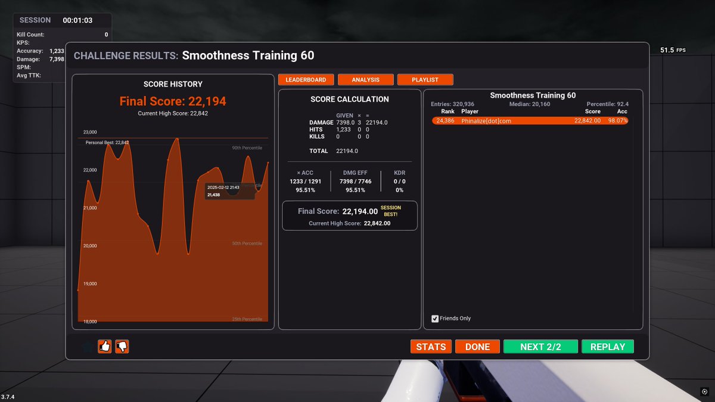Viewport: 715px width, 402px height.
Task: Click the 3.7.4 version number
Action: [8, 397]
